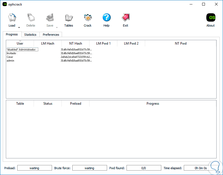Open the Load dropdown arrow
This screenshot has width=223, height=175.
pos(19,27)
